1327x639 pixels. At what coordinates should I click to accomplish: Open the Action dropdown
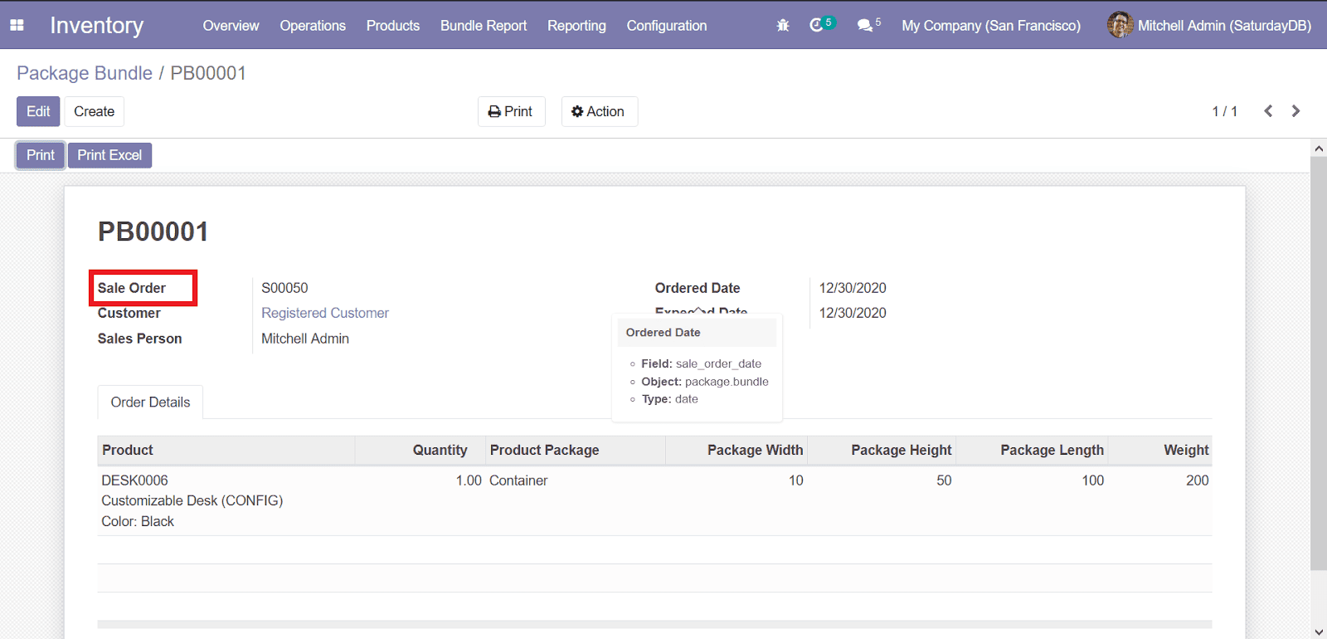point(599,111)
